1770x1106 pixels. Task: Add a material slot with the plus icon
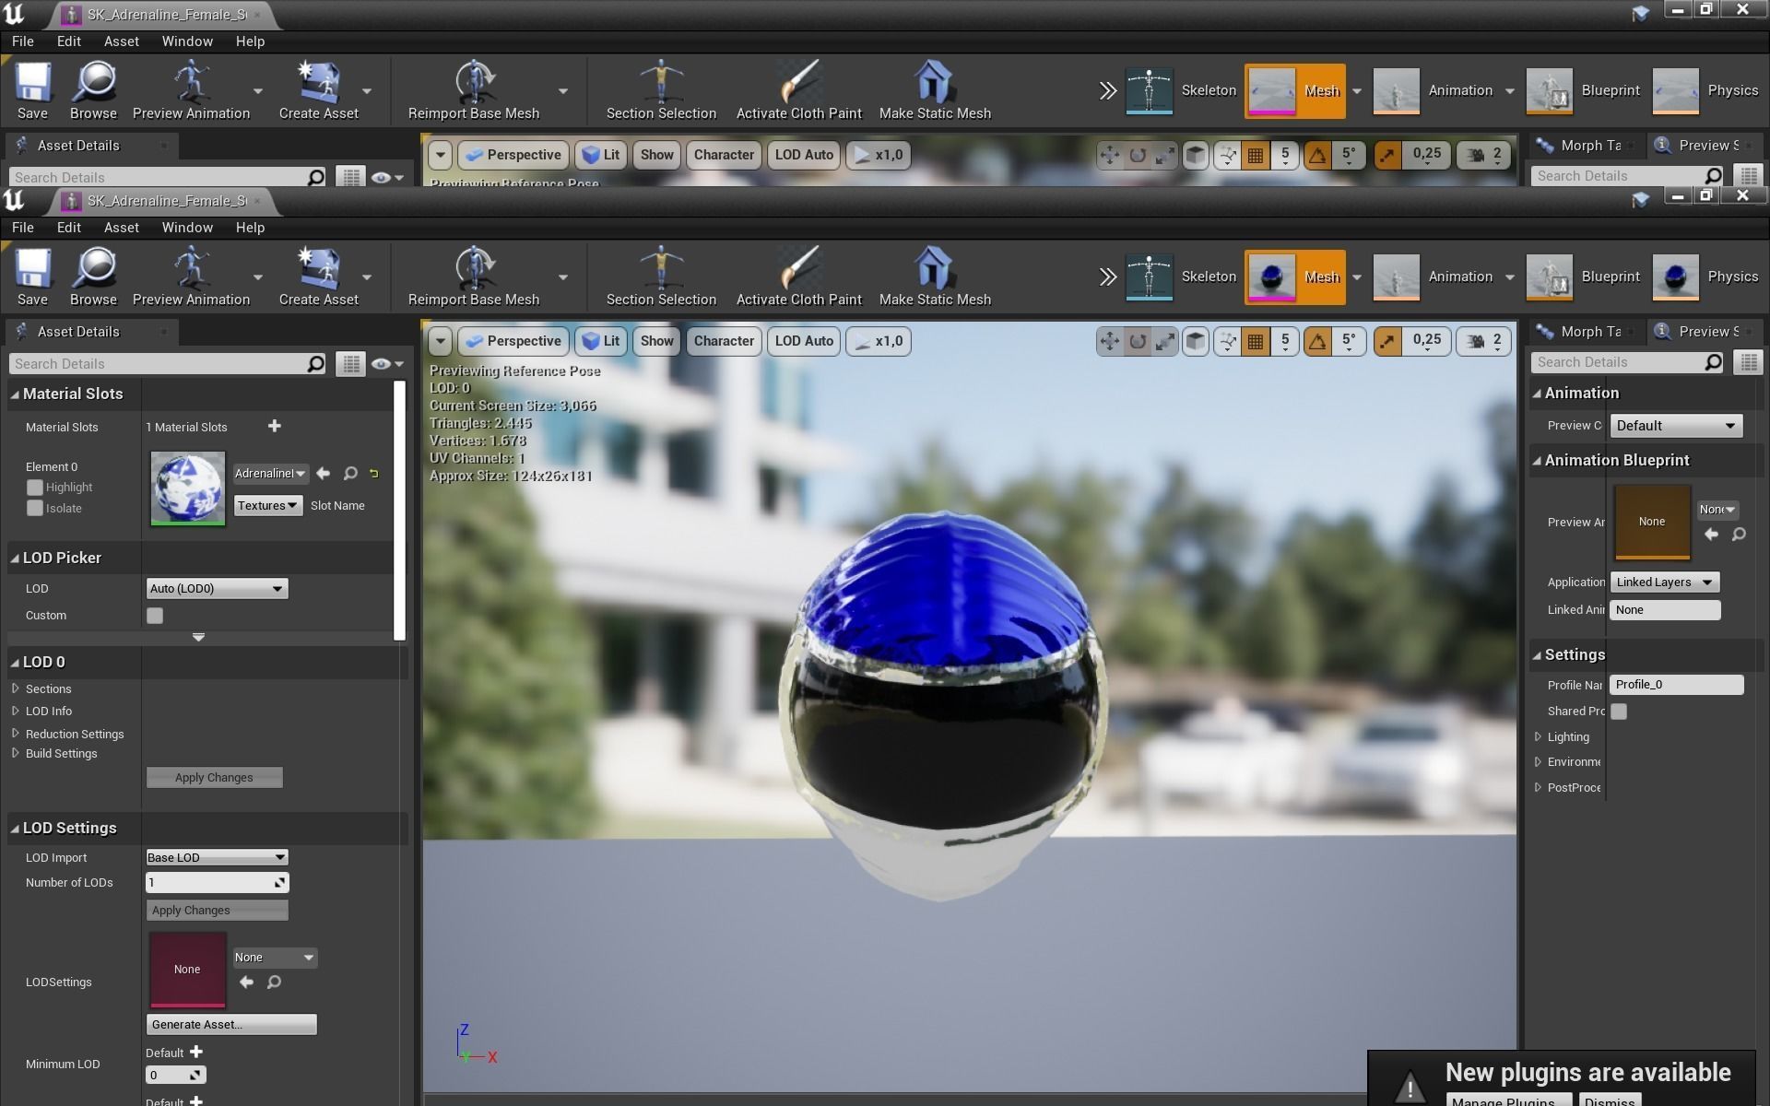point(274,426)
